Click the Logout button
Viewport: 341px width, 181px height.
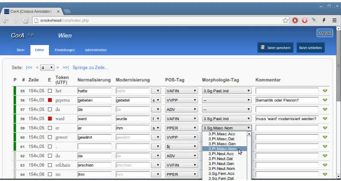coord(325,33)
